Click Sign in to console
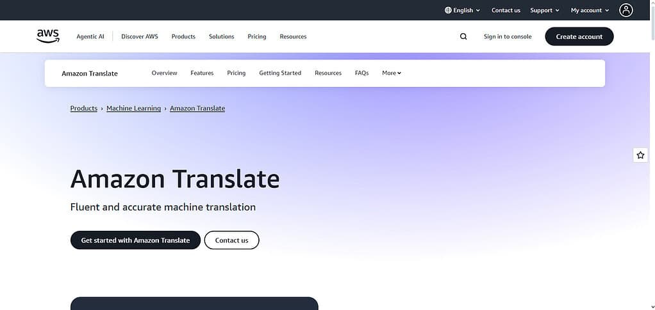655x310 pixels. point(508,36)
